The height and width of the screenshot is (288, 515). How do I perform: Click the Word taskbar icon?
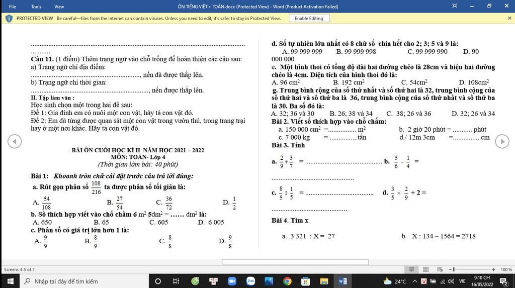[x=342, y=281]
